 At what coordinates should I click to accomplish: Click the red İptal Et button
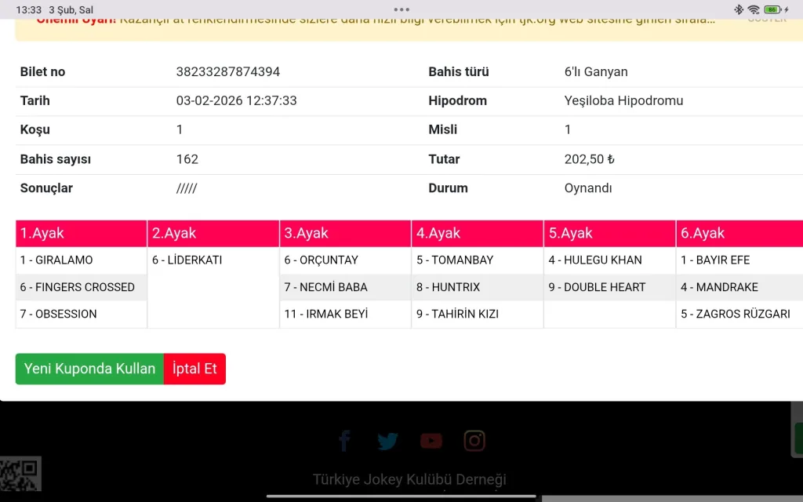pos(194,369)
